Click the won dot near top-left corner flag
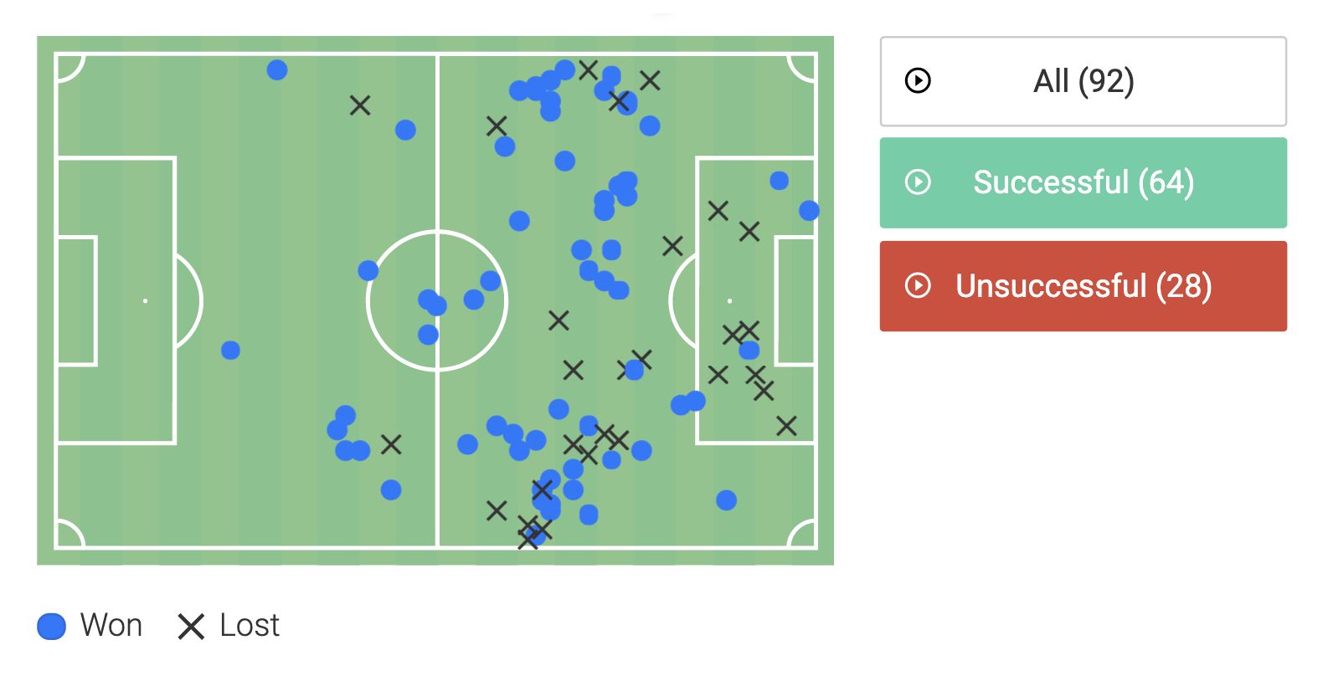Image resolution: width=1328 pixels, height=681 pixels. tap(277, 69)
